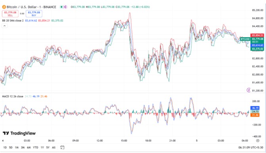Select the All time range
The image size is (266, 153).
pos(54,147)
